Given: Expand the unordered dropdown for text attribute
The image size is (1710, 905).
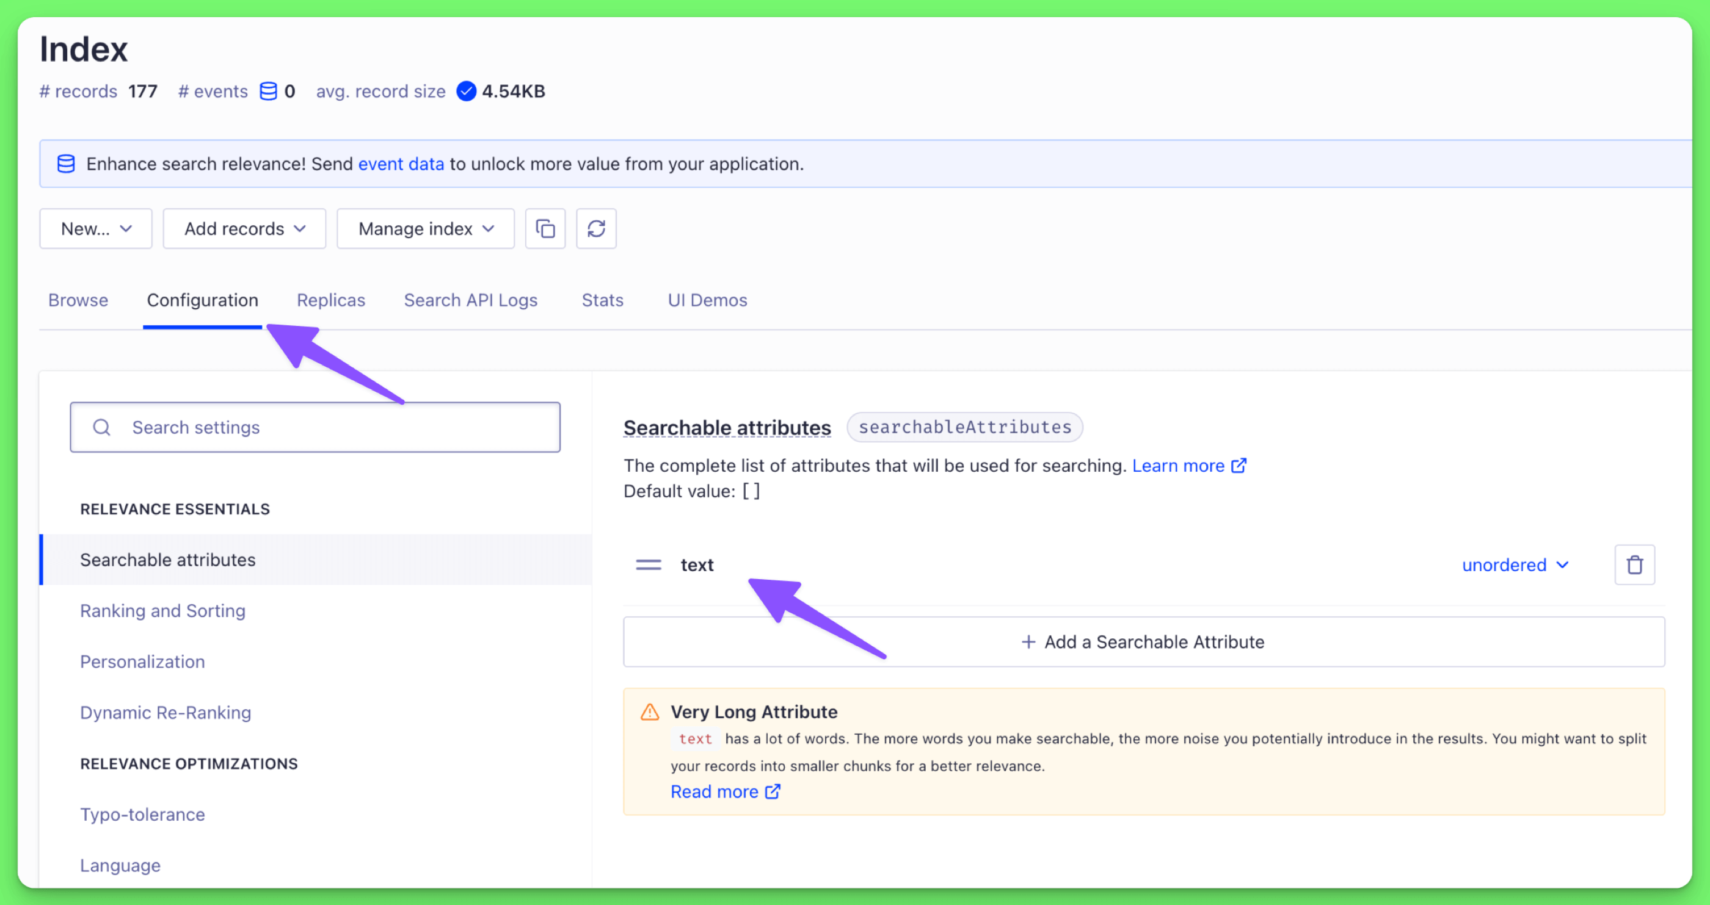Looking at the screenshot, I should pos(1515,564).
